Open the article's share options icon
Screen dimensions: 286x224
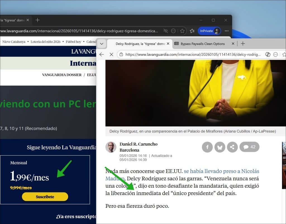[232, 147]
